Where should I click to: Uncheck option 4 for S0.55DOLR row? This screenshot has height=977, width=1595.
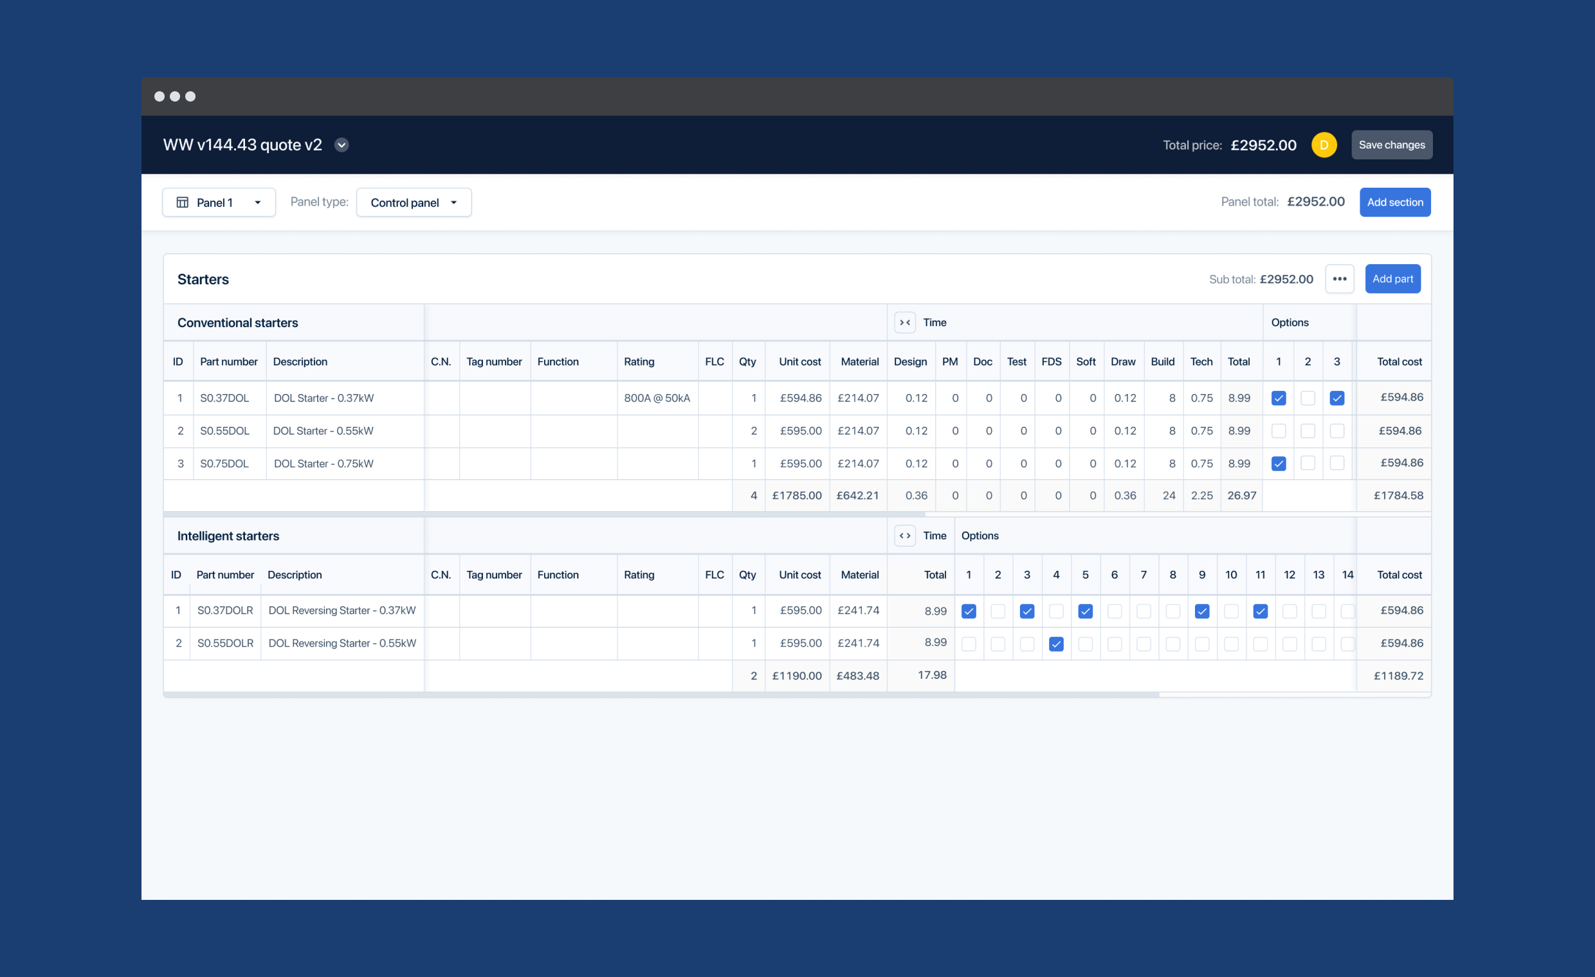coord(1056,644)
